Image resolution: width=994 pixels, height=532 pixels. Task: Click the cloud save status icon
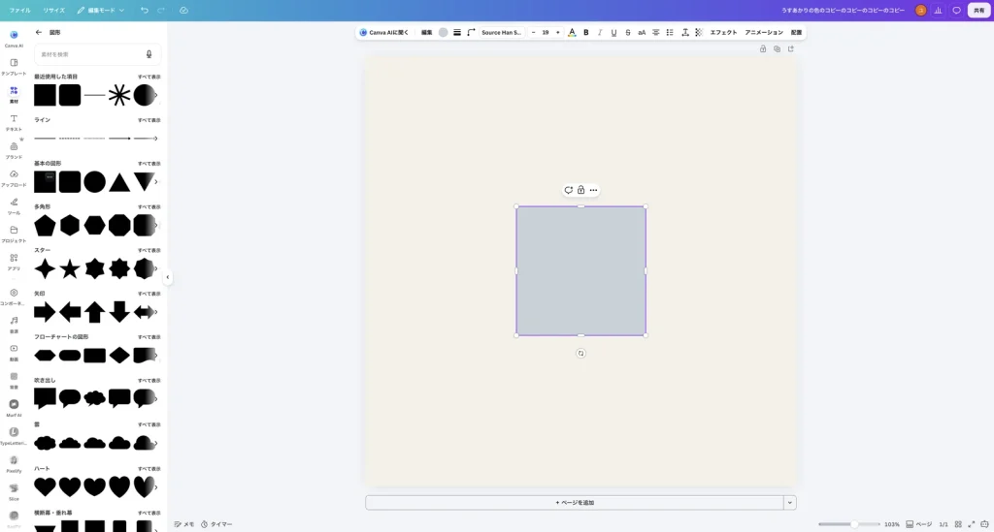pyautogui.click(x=183, y=10)
